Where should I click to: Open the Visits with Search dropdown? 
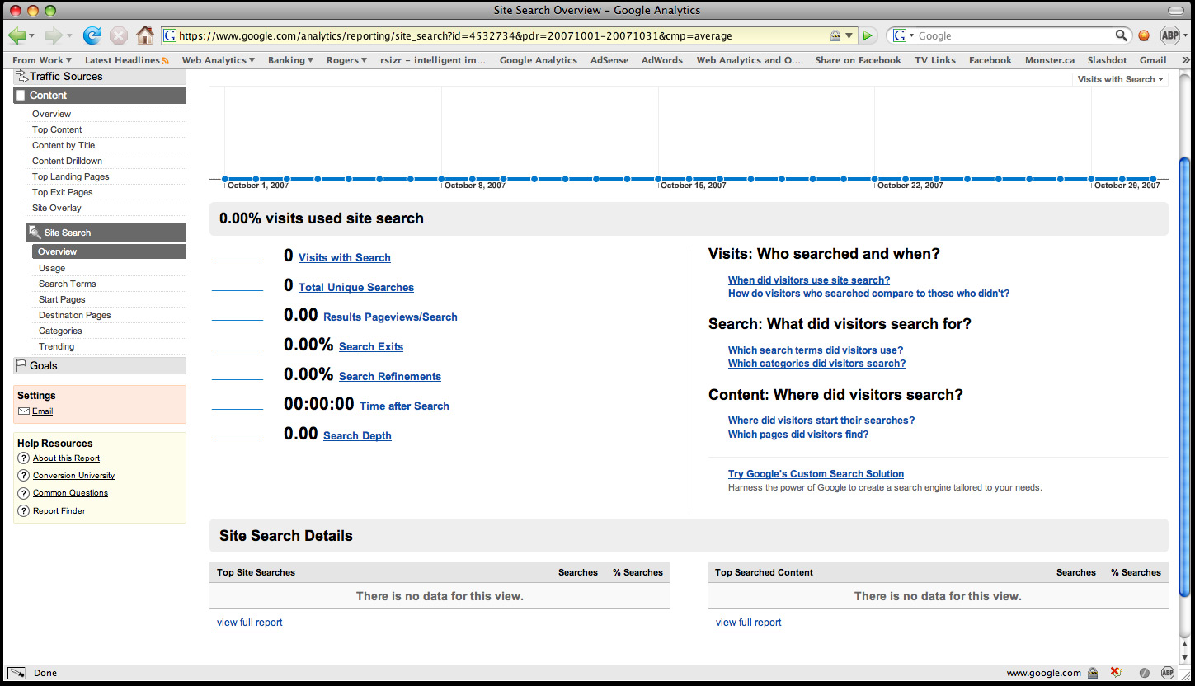tap(1121, 79)
